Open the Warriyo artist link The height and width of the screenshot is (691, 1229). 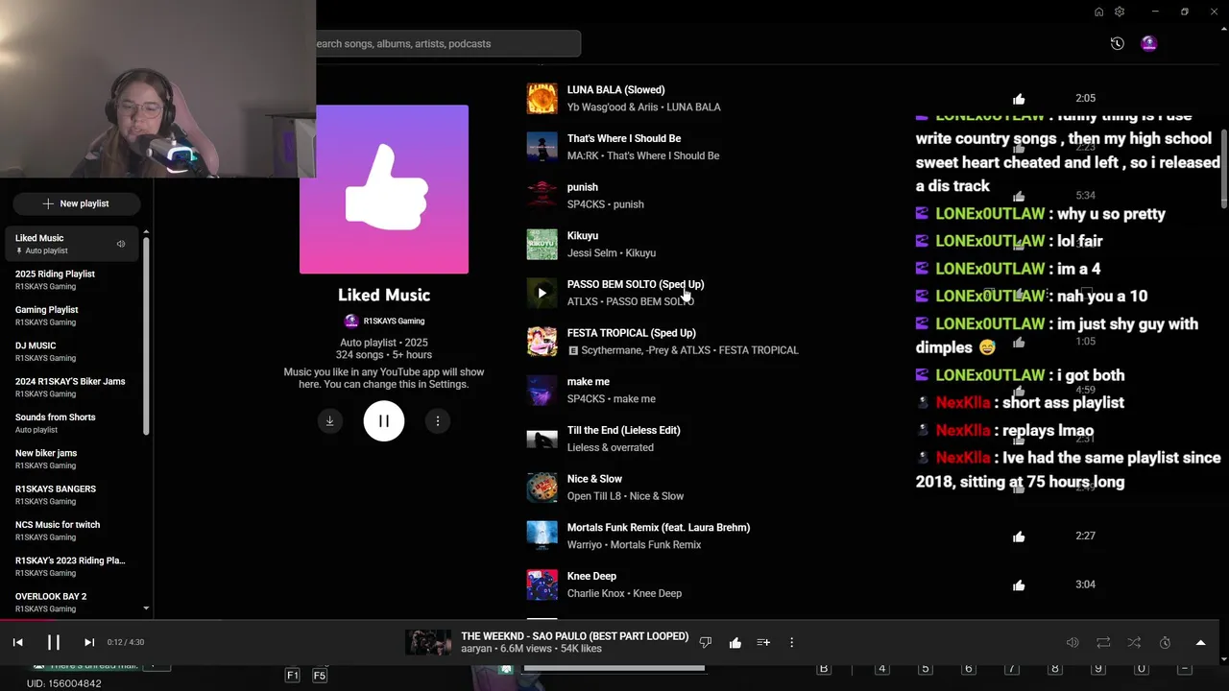586,545
